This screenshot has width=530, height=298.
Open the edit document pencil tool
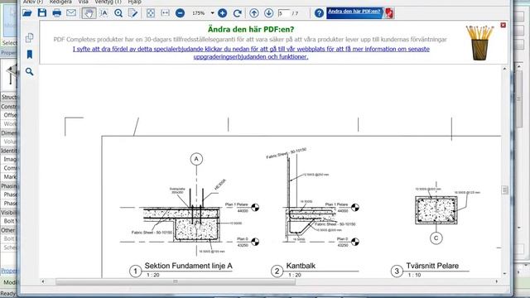pyautogui.click(x=132, y=13)
